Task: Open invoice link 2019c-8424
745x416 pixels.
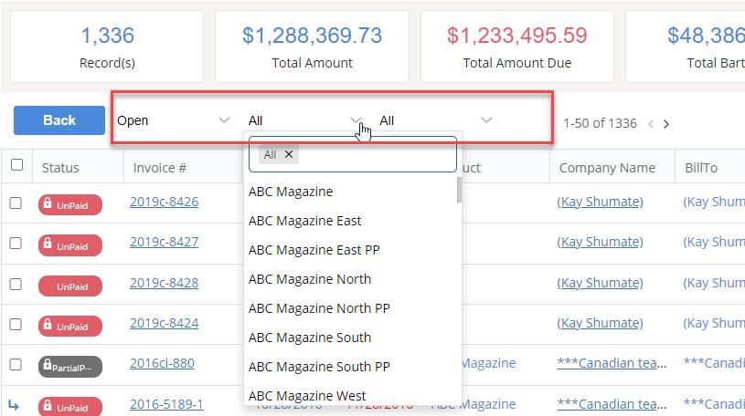Action: click(164, 323)
